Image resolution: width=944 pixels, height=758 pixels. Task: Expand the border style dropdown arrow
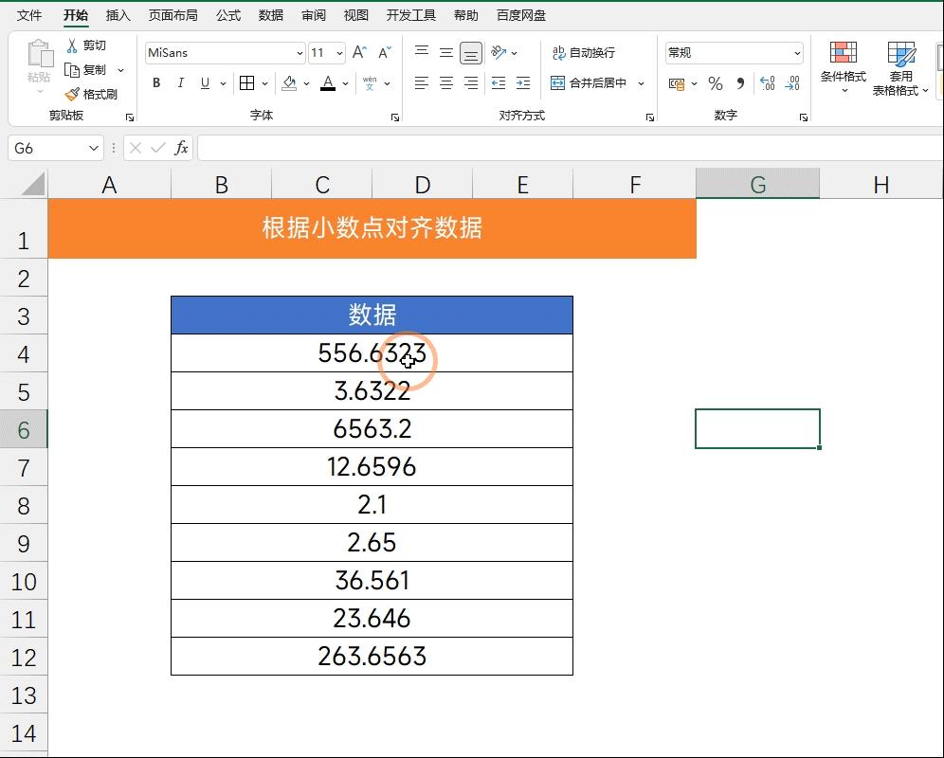tap(263, 83)
